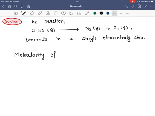Image resolution: width=155 pixels, height=116 pixels.
Task: Open the thumbnail grid view
Action: click(x=9, y=6)
